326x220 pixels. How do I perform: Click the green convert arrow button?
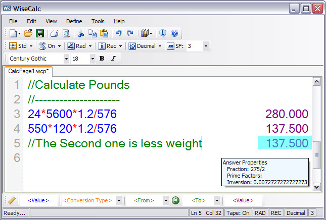tap(176, 200)
